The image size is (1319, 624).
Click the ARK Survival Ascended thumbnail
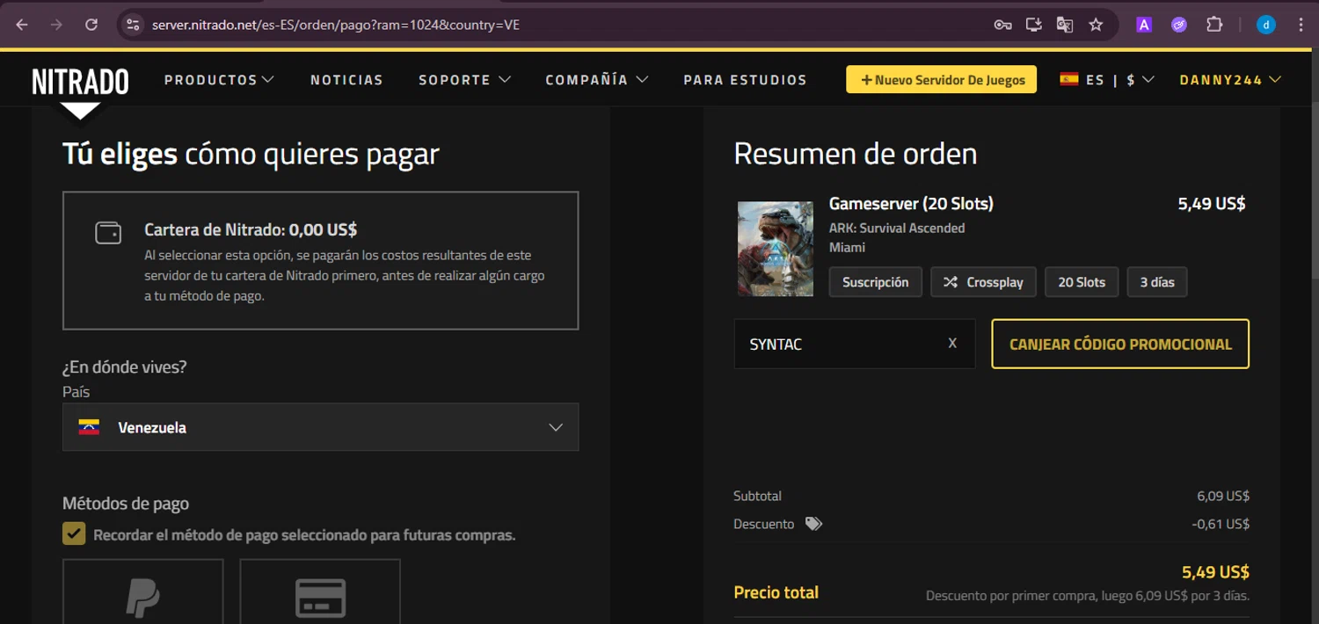[x=776, y=249]
